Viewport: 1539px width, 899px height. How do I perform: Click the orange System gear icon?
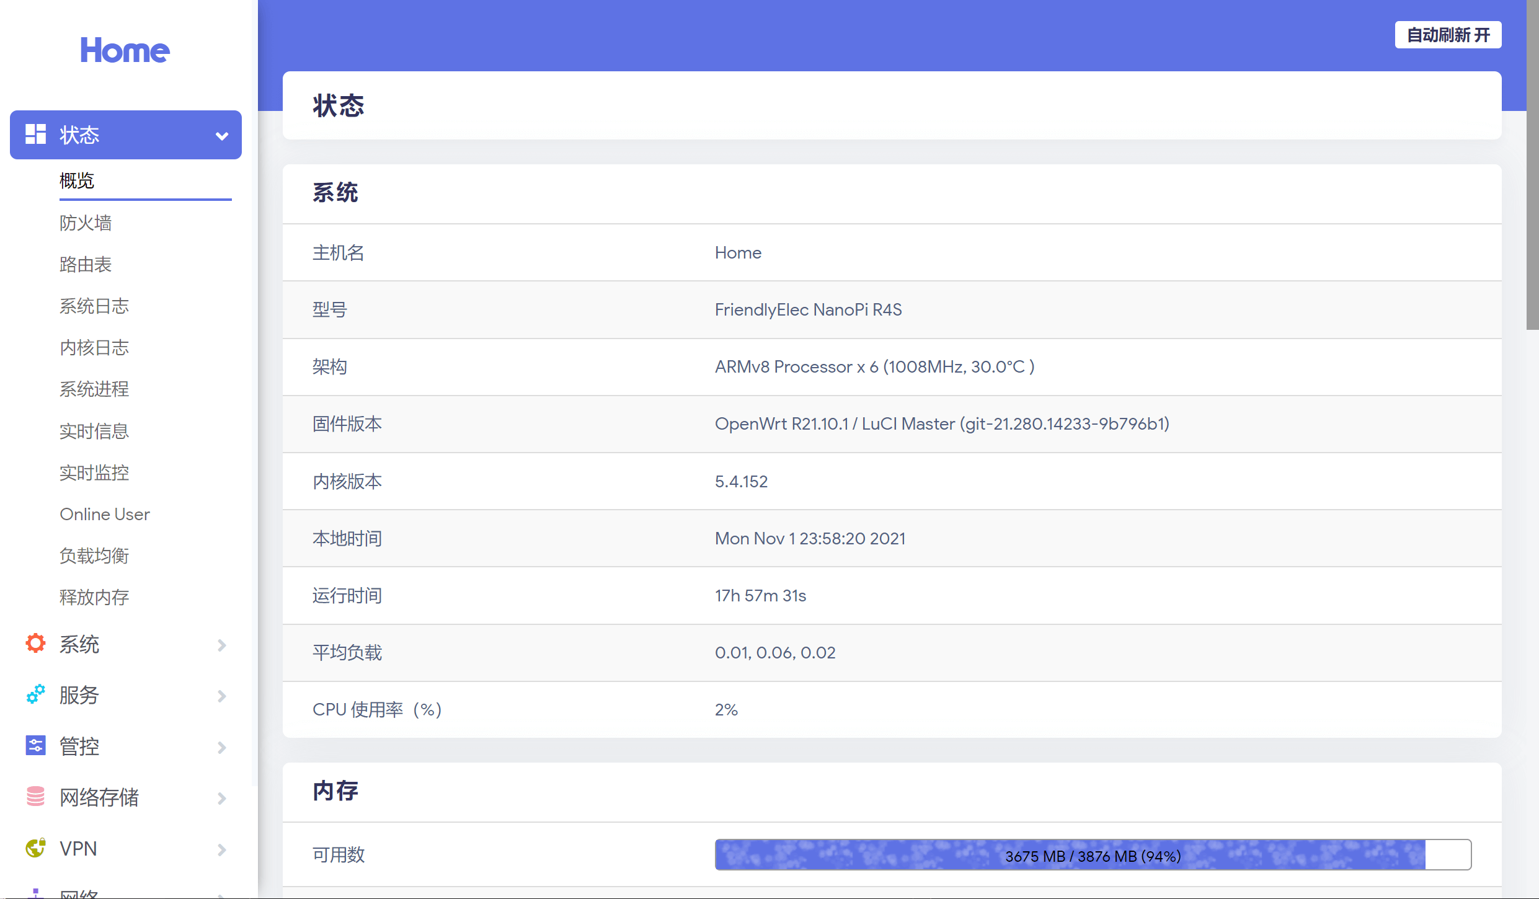(x=35, y=644)
